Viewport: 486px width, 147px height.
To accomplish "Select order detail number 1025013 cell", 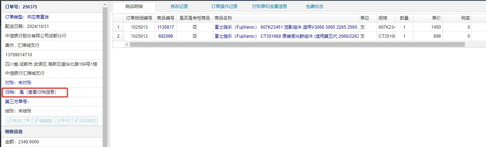I will tap(139, 27).
